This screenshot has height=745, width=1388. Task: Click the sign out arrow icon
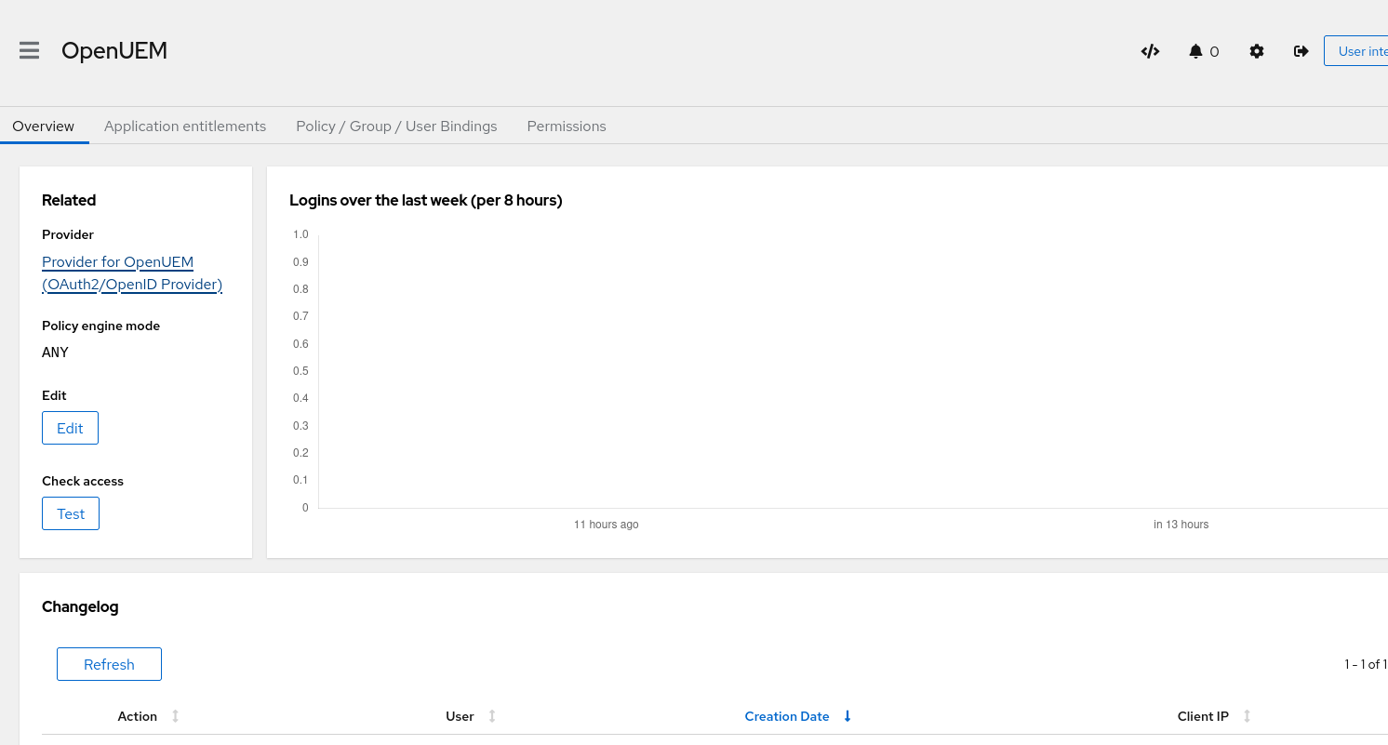1301,51
